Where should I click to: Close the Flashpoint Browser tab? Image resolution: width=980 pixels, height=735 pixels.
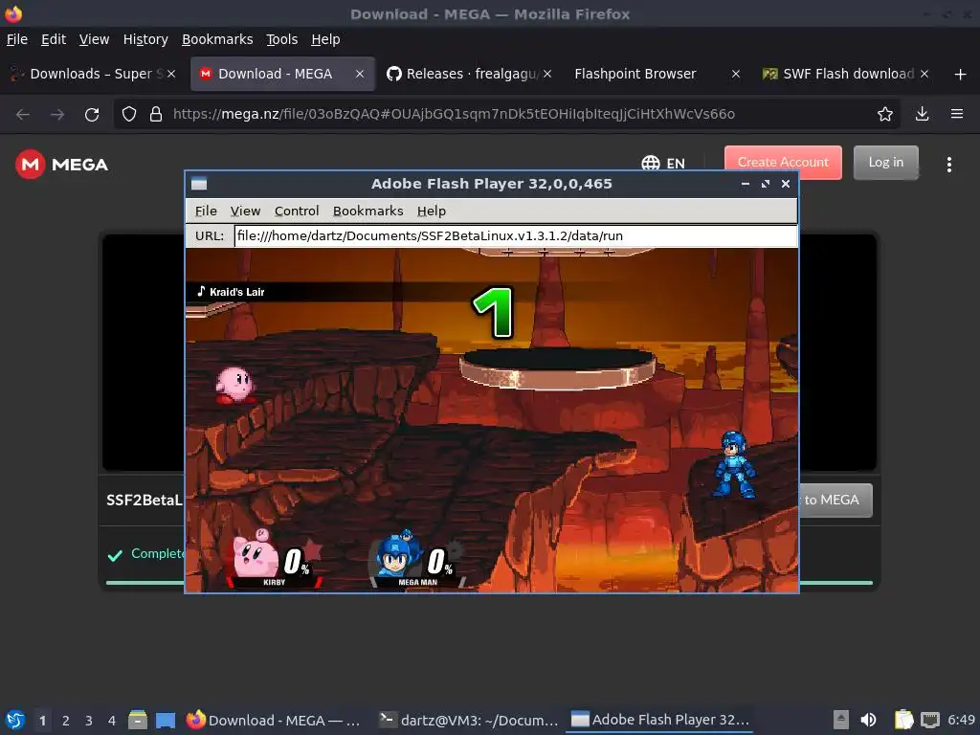tap(736, 74)
